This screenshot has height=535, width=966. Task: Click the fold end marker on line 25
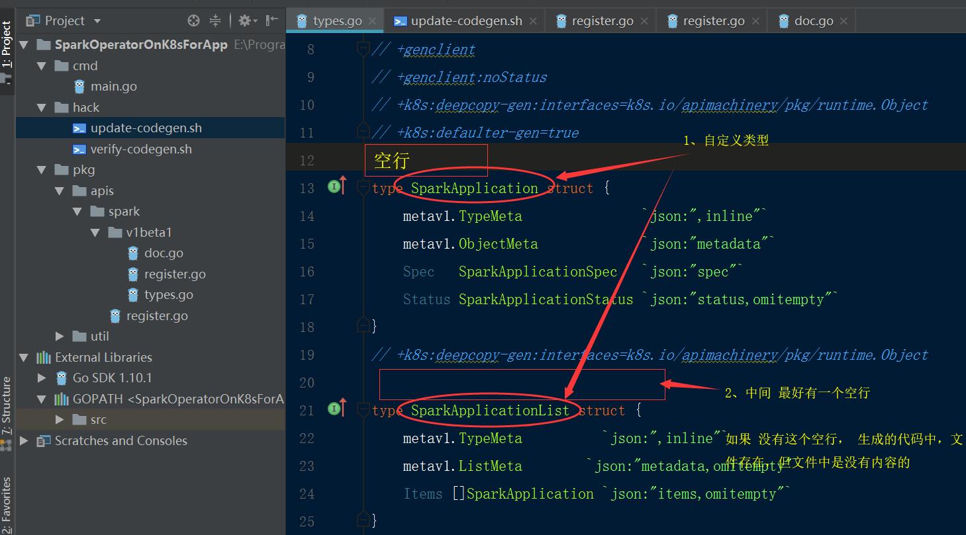click(363, 519)
